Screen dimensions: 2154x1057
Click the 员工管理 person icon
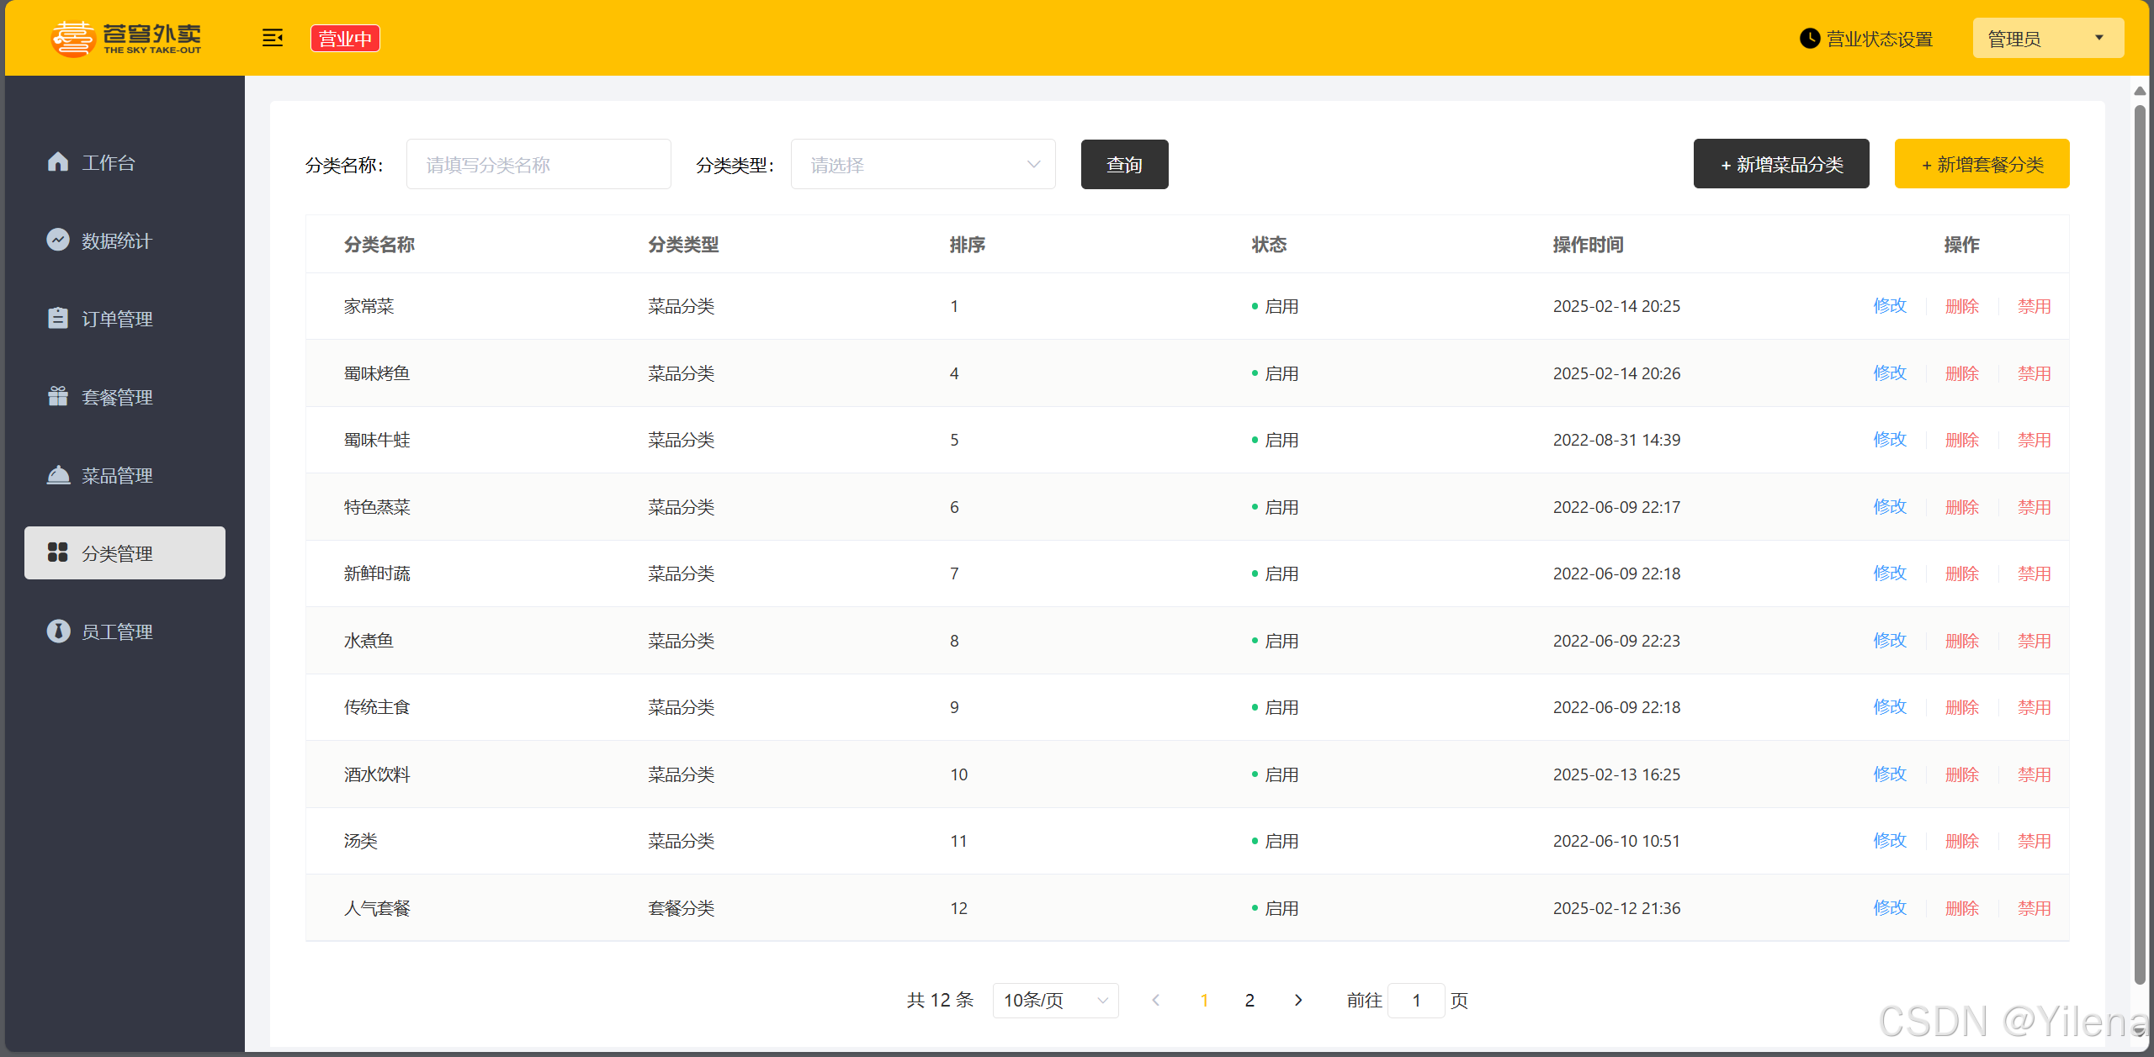click(58, 631)
